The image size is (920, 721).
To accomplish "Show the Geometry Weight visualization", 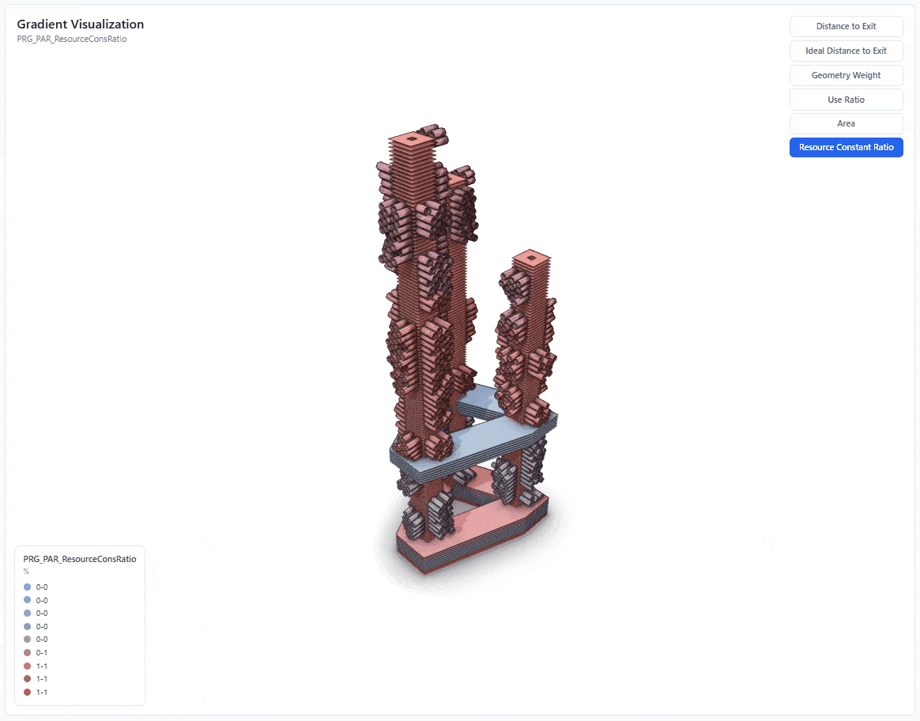I will pyautogui.click(x=846, y=75).
